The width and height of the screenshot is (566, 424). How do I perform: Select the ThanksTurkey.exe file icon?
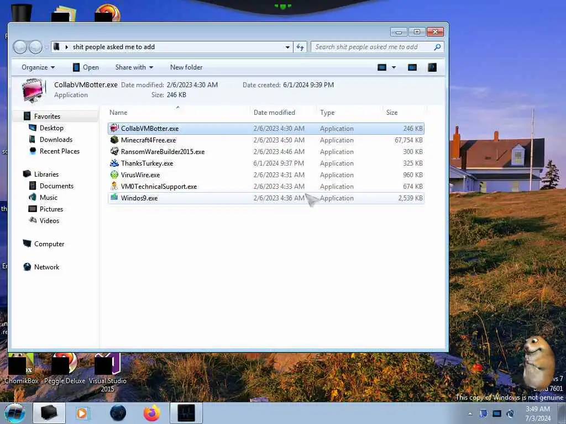(114, 163)
